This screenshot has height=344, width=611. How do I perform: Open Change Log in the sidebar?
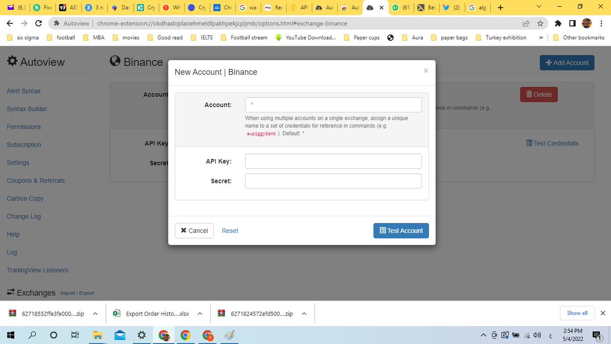click(23, 216)
